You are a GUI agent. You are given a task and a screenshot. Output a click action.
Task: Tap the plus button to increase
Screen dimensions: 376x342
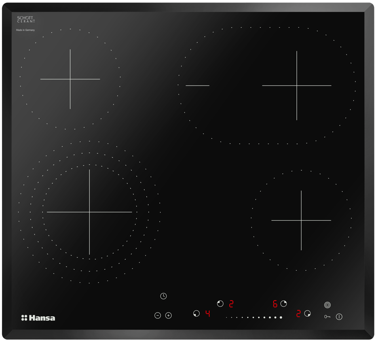click(x=169, y=315)
